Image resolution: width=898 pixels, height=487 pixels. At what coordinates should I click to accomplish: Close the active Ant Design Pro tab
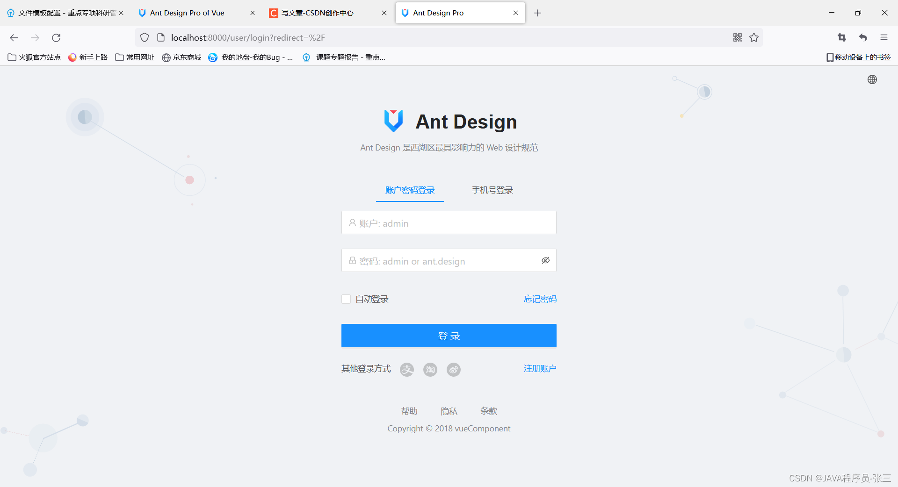coord(515,13)
